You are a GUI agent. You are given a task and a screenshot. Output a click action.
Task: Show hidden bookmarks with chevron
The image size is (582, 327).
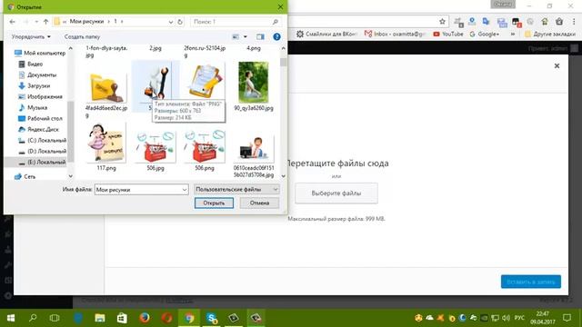click(513, 35)
